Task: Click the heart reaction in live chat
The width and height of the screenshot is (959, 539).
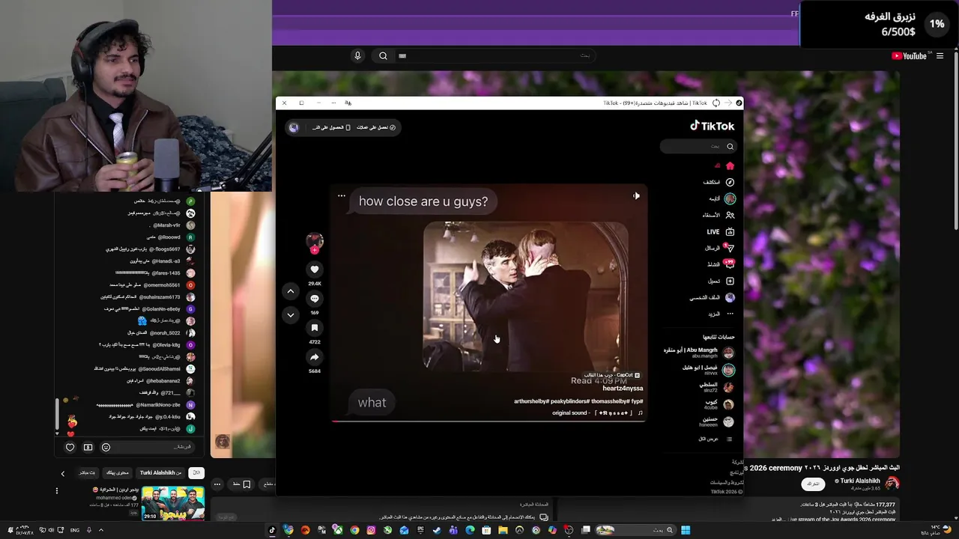Action: pos(70,447)
